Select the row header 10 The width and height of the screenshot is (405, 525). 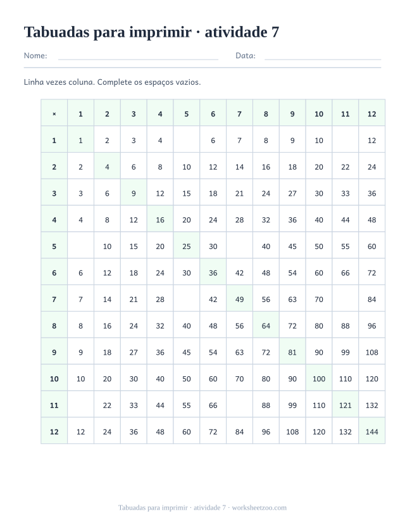click(54, 377)
